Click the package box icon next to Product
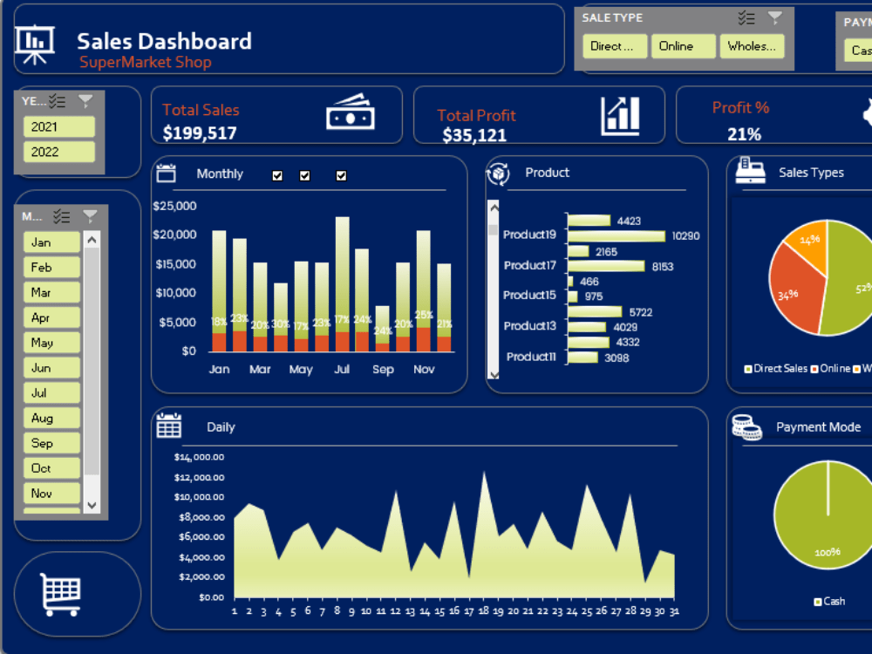This screenshot has width=872, height=654. (498, 174)
